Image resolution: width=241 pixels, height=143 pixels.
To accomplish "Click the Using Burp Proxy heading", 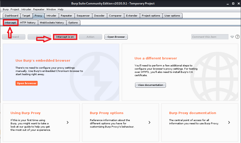I will [x=26, y=113].
